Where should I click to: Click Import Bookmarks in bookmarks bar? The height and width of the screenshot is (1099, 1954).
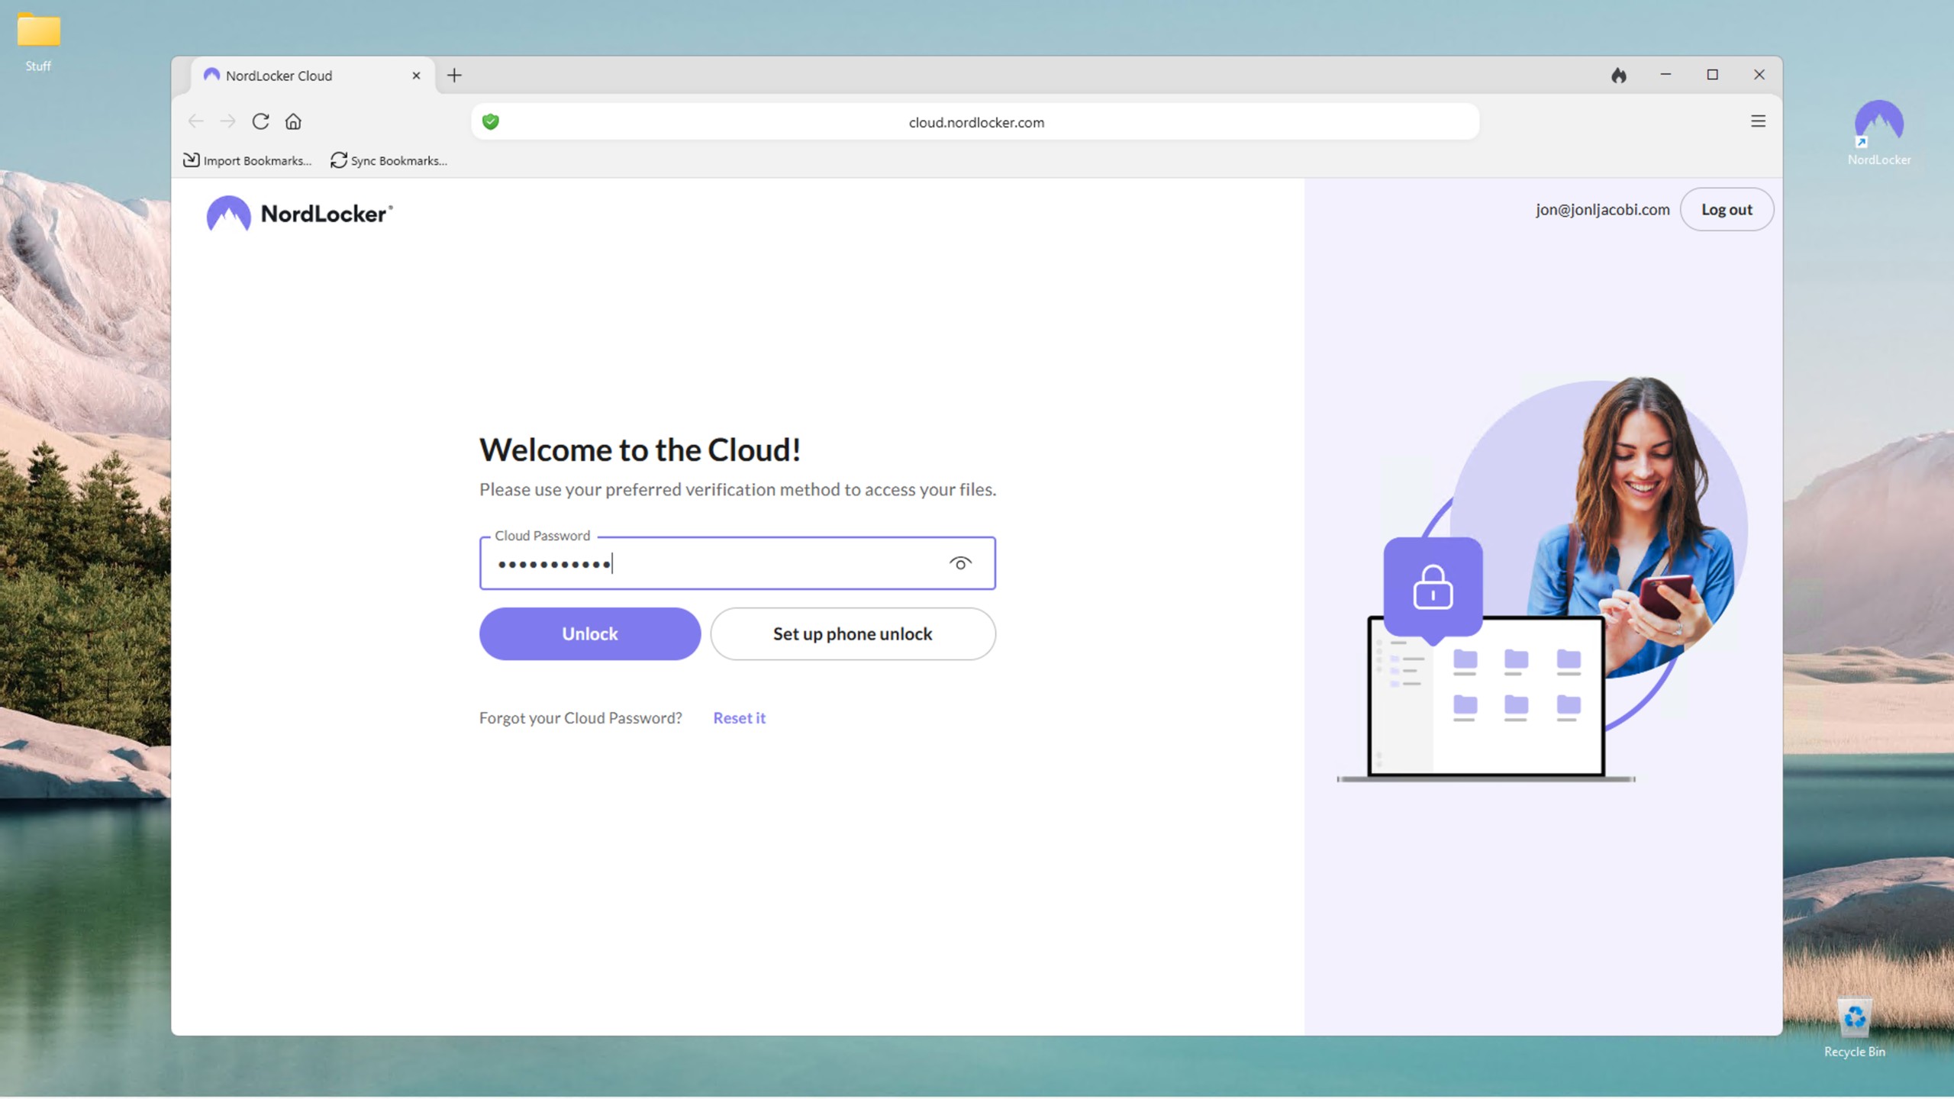[247, 160]
